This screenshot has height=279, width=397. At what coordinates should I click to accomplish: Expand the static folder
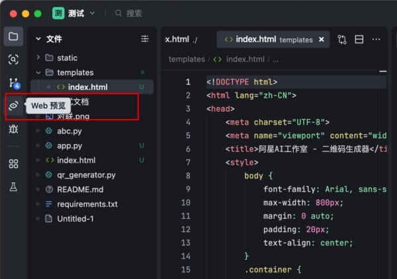[67, 58]
